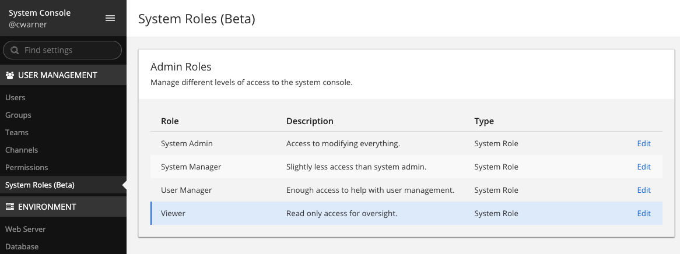Navigate to Channels settings
Image resolution: width=680 pixels, height=254 pixels.
pos(22,150)
